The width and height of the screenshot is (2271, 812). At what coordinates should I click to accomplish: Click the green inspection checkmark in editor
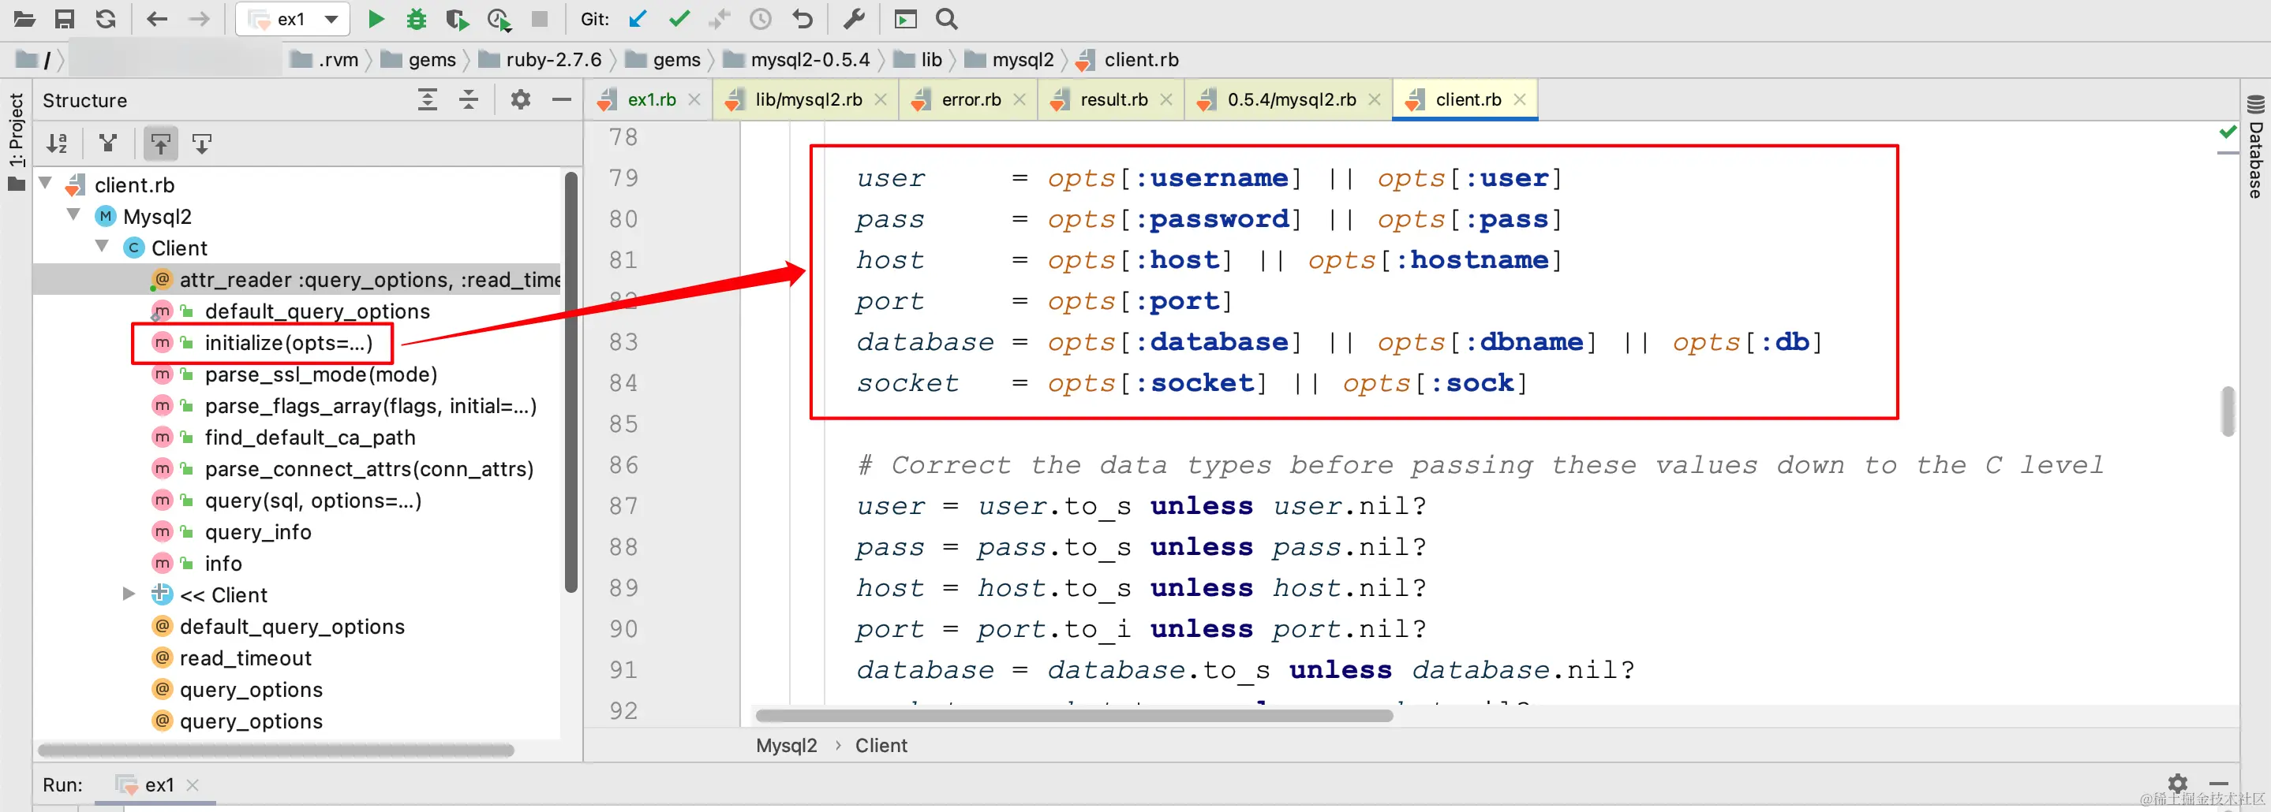(2228, 132)
